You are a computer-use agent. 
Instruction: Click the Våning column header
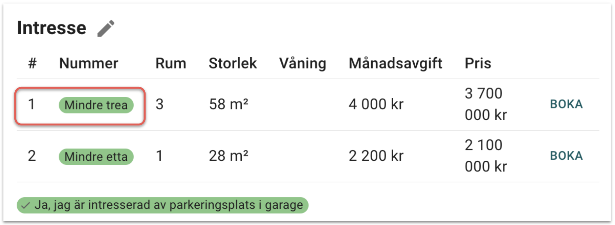[x=302, y=63]
